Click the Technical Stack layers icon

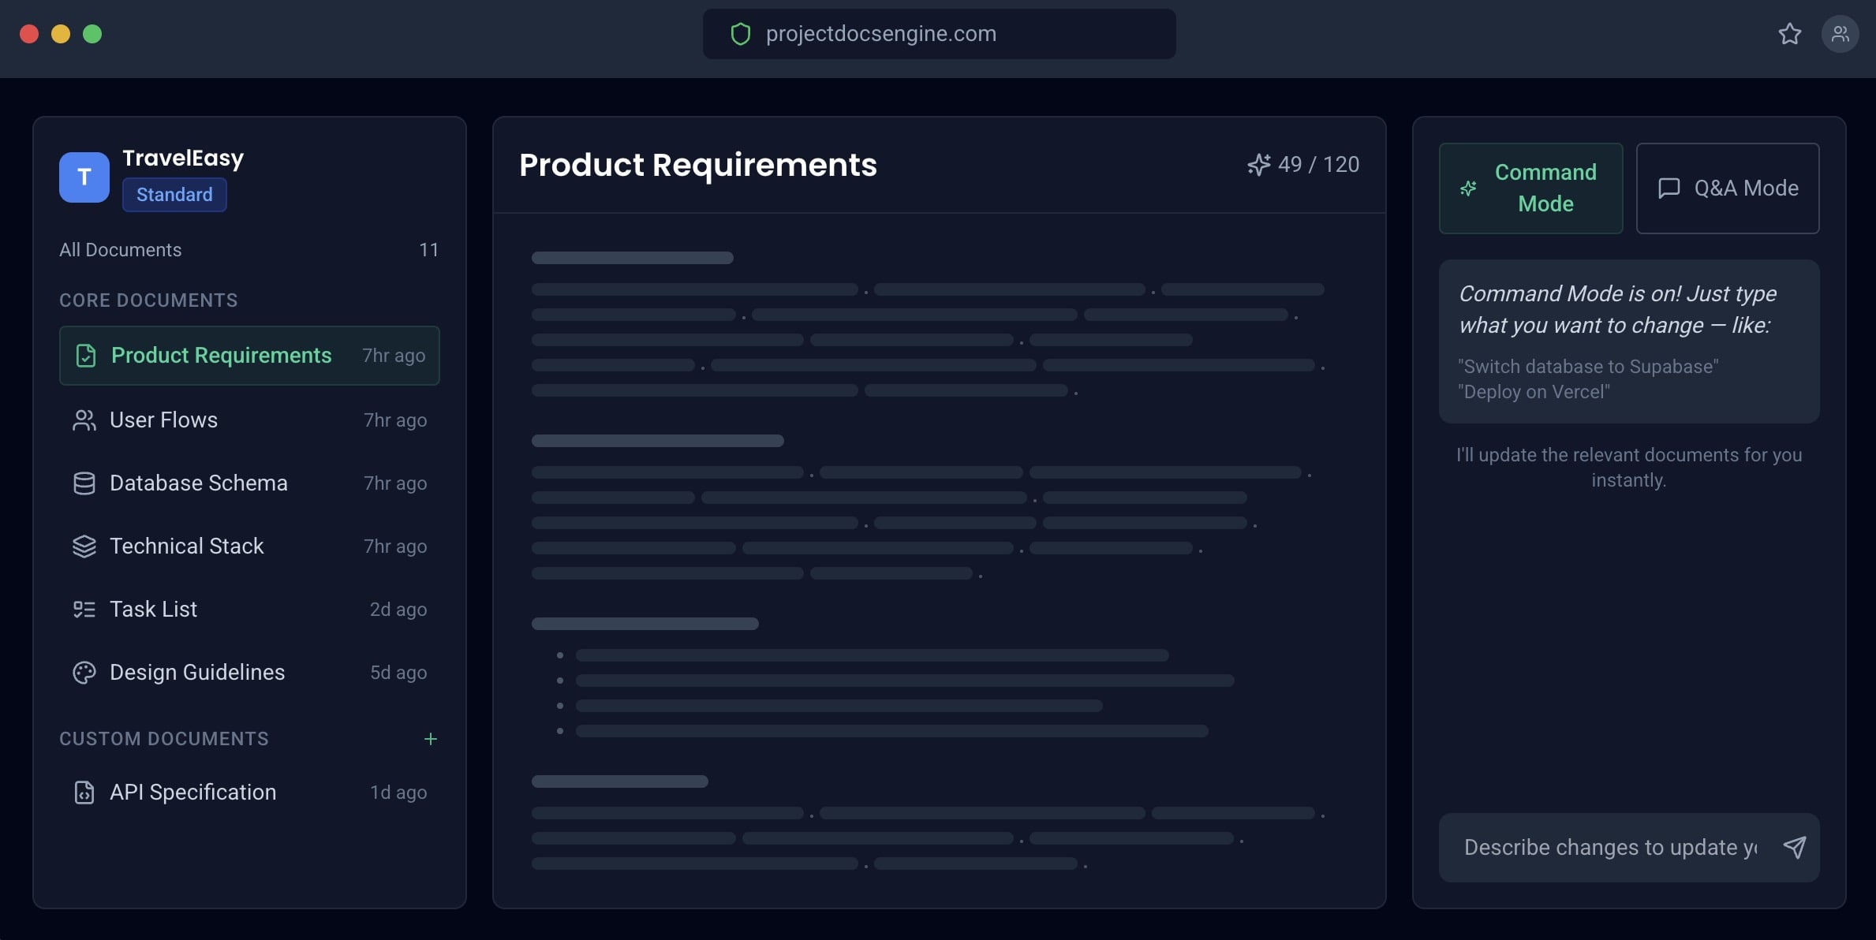click(84, 546)
